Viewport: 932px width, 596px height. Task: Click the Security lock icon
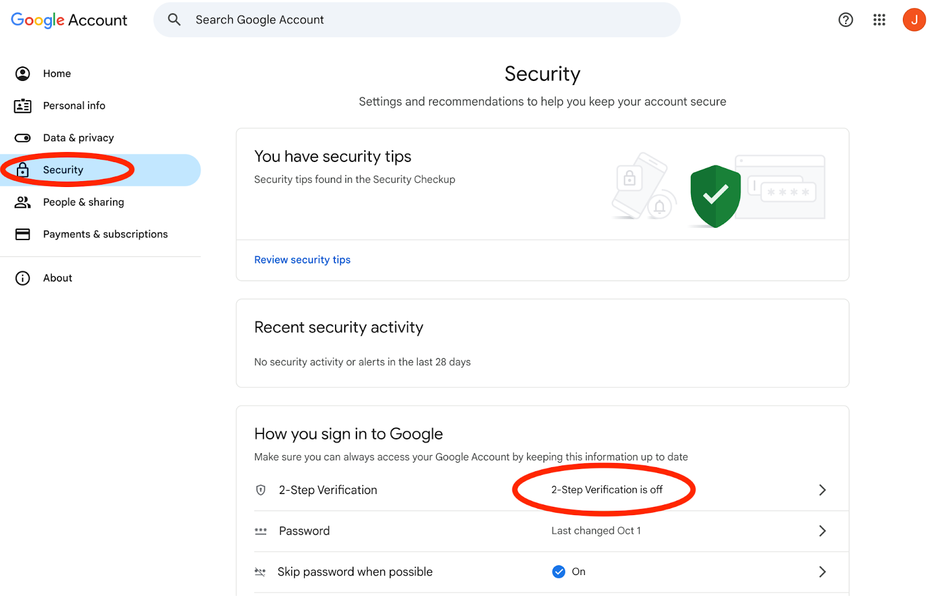pos(22,170)
